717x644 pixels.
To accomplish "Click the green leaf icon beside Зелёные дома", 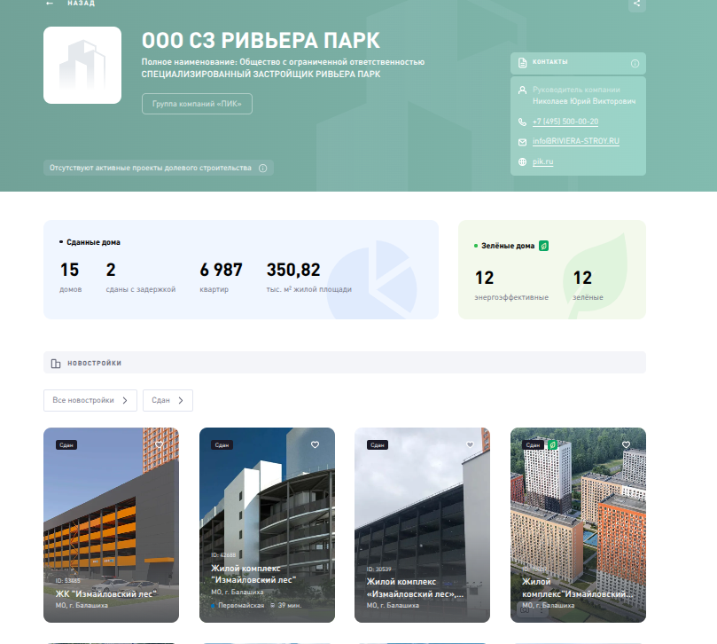I will click(544, 246).
